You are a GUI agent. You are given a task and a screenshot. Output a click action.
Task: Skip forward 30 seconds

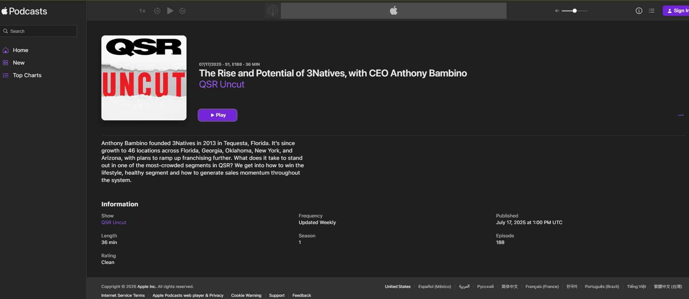coord(182,11)
